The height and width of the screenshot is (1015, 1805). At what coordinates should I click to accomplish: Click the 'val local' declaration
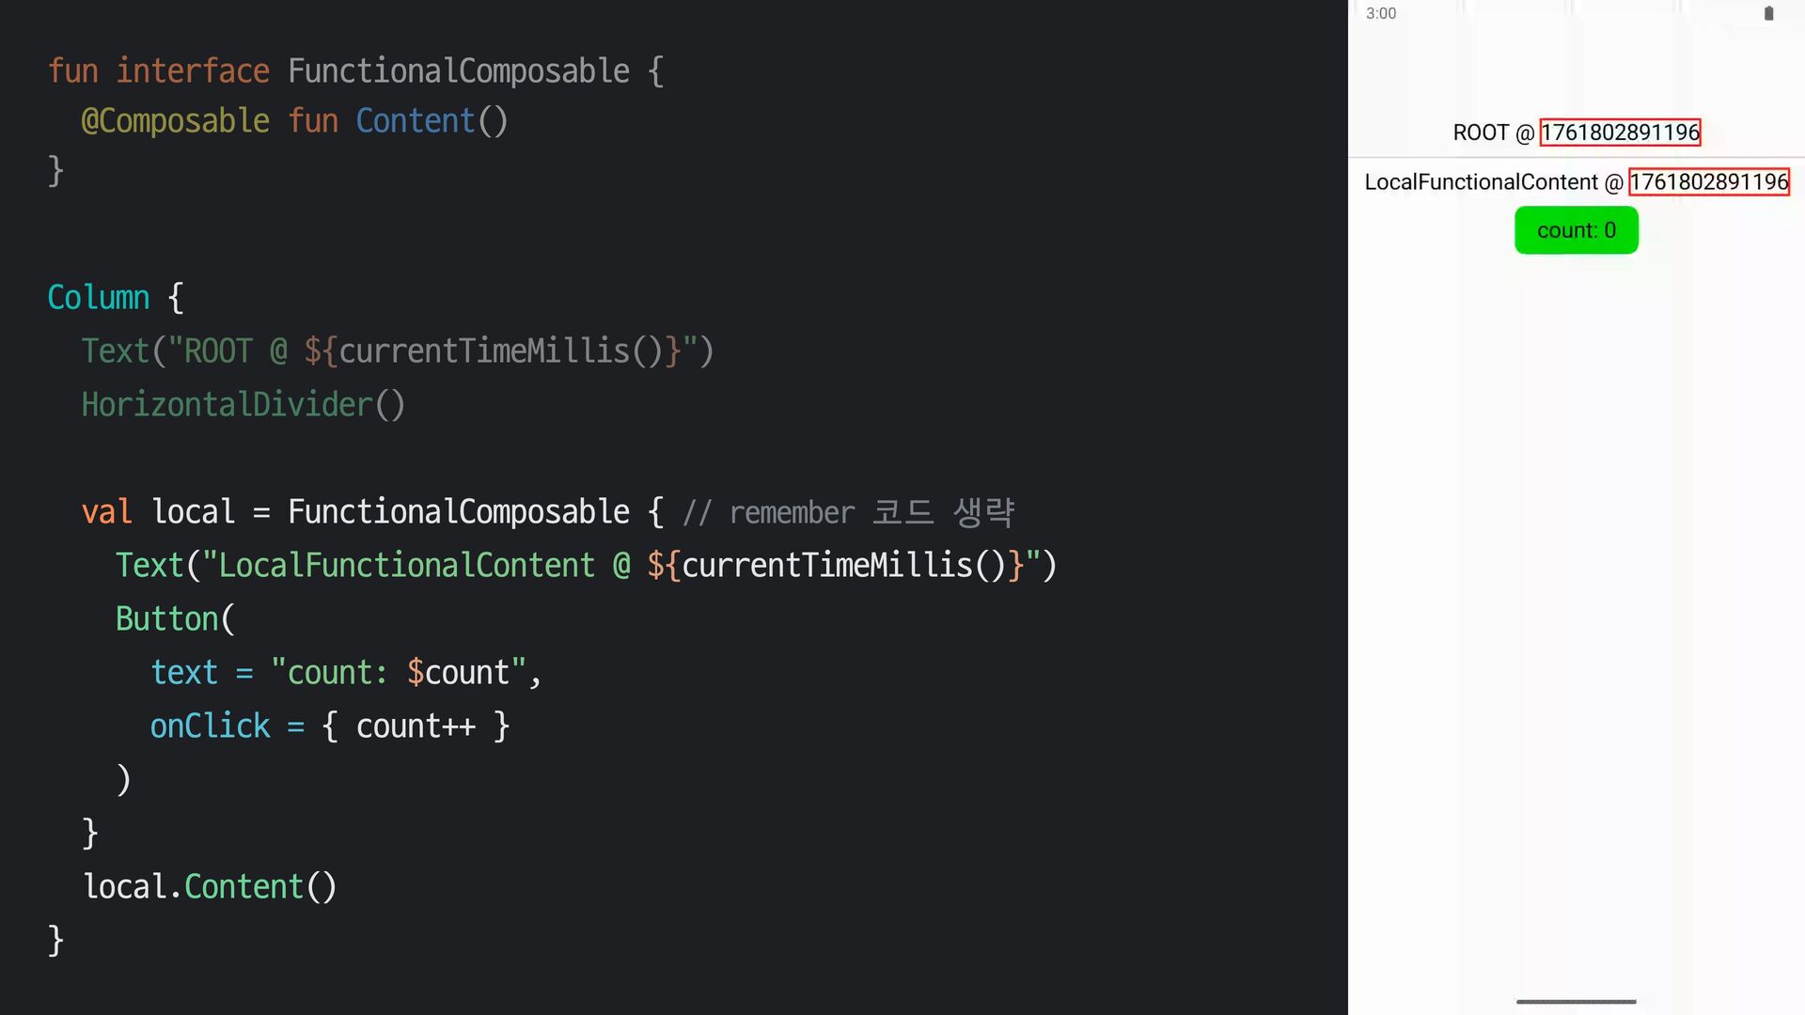[x=158, y=512]
